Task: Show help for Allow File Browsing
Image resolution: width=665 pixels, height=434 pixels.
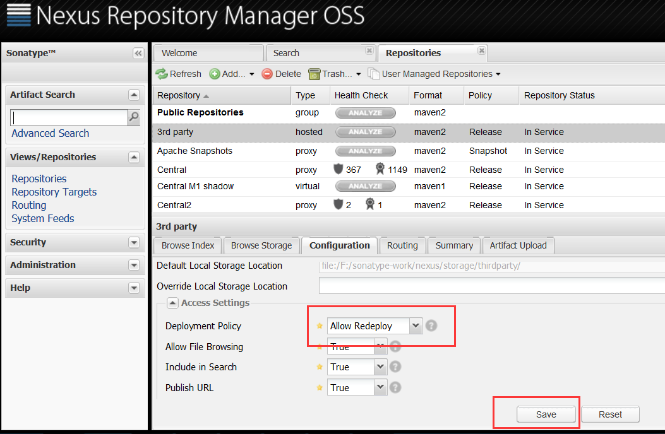Action: [395, 346]
